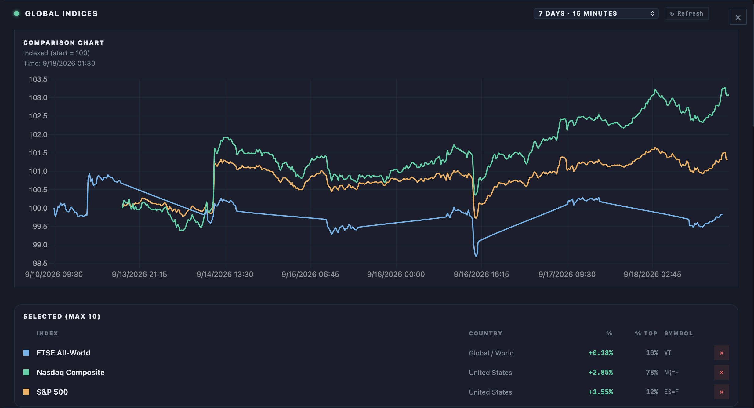Click the Global / World country cell
The height and width of the screenshot is (408, 754).
coord(491,353)
